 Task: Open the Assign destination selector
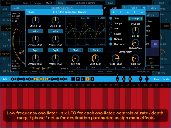click(135, 19)
